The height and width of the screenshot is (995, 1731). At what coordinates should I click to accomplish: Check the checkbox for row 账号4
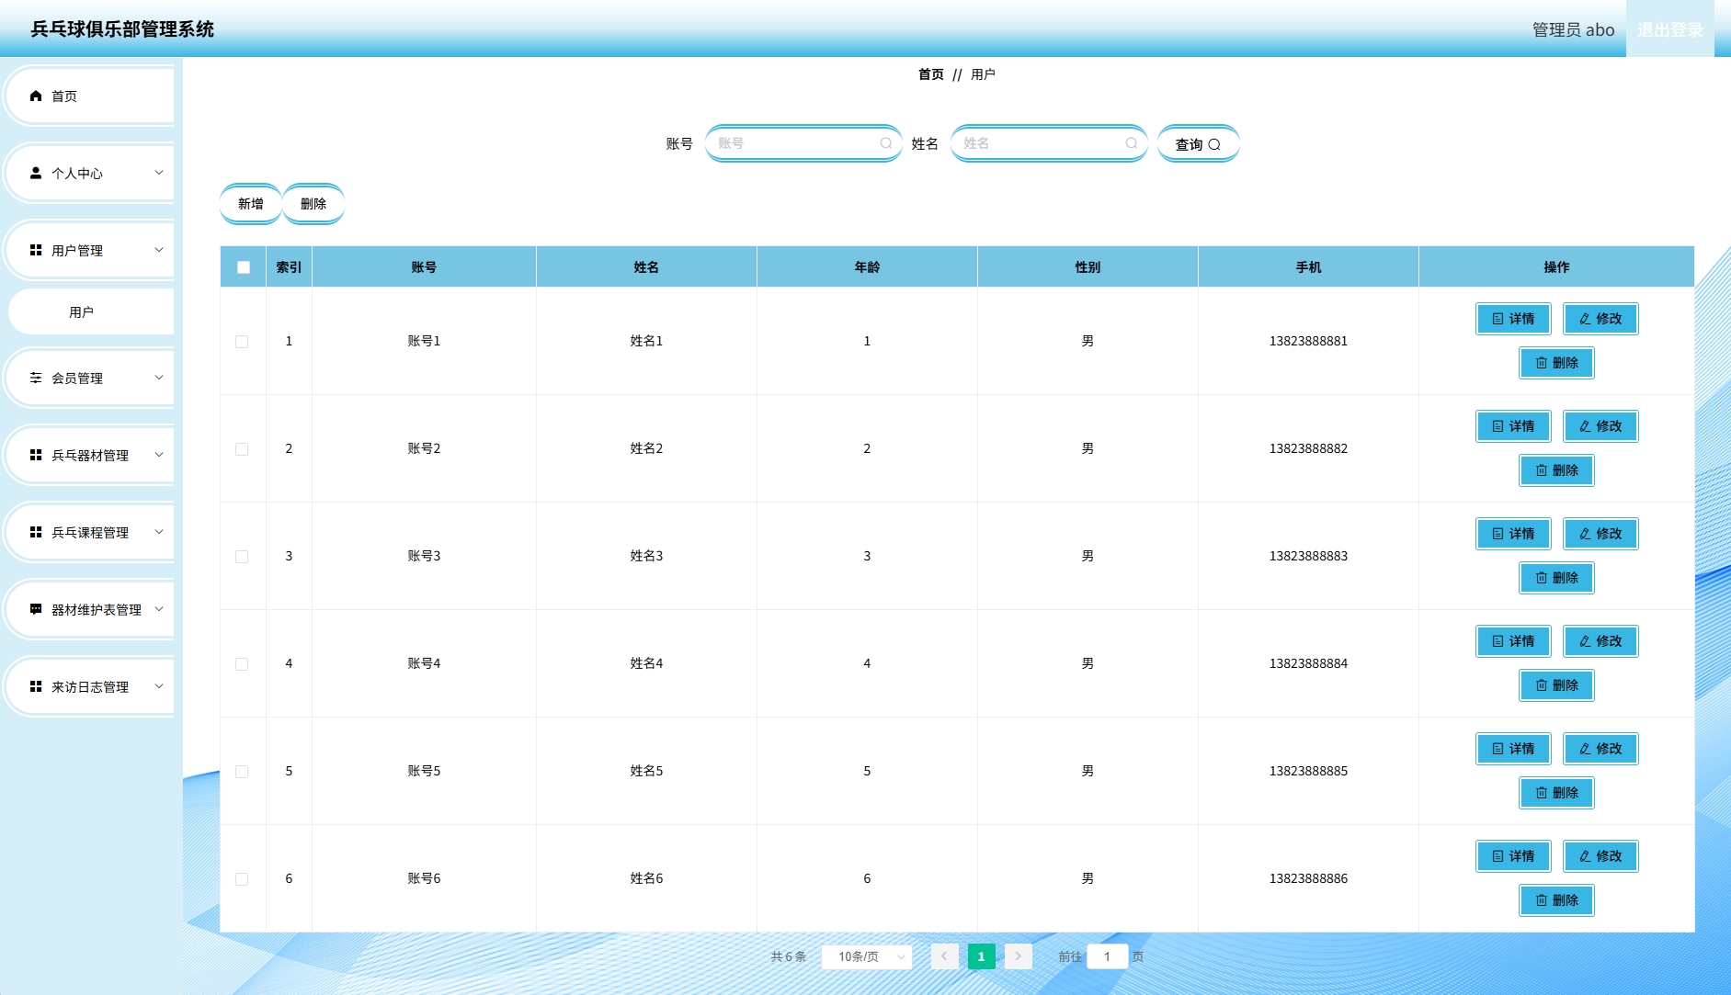point(242,664)
